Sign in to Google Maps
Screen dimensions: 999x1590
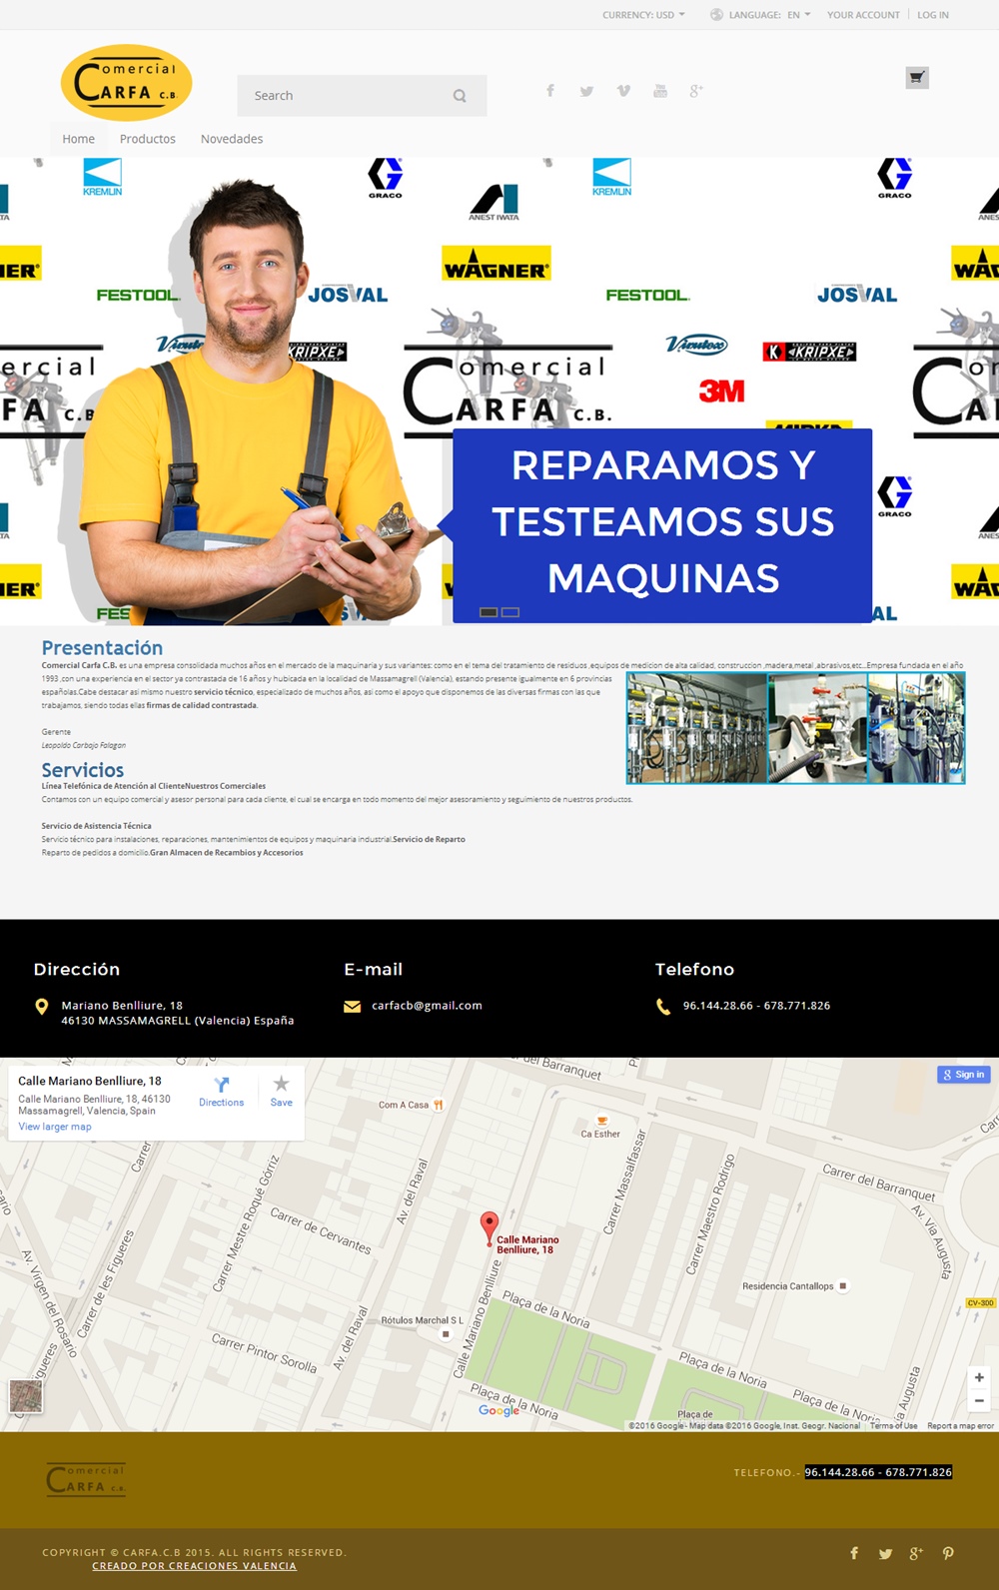click(964, 1075)
